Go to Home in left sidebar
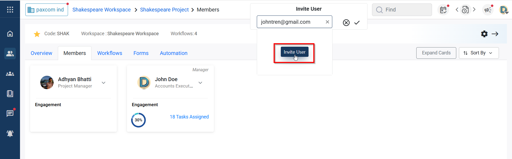The image size is (512, 159). 10,34
